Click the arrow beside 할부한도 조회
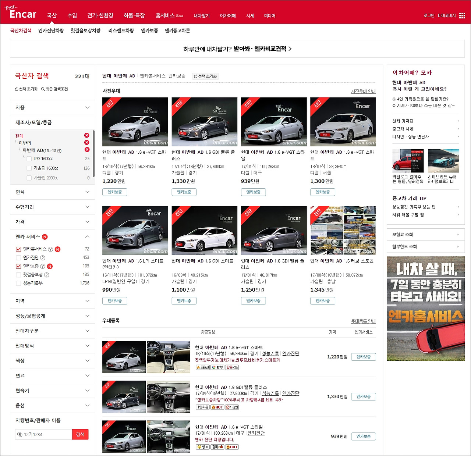Viewport: 471px width, 456px height. click(458, 247)
